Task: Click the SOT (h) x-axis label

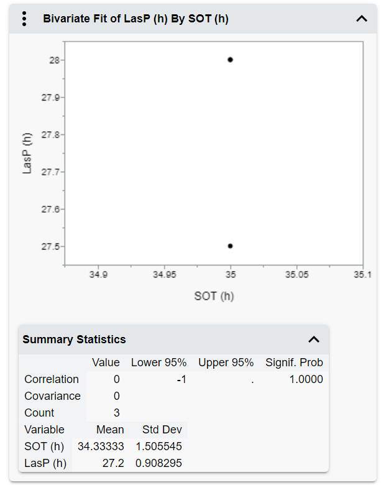Action: [x=214, y=296]
